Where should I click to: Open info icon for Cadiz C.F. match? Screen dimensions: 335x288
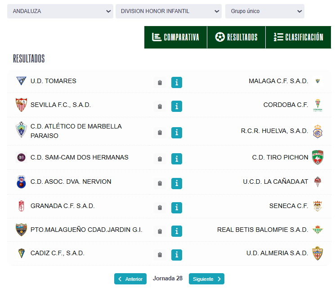[176, 255]
